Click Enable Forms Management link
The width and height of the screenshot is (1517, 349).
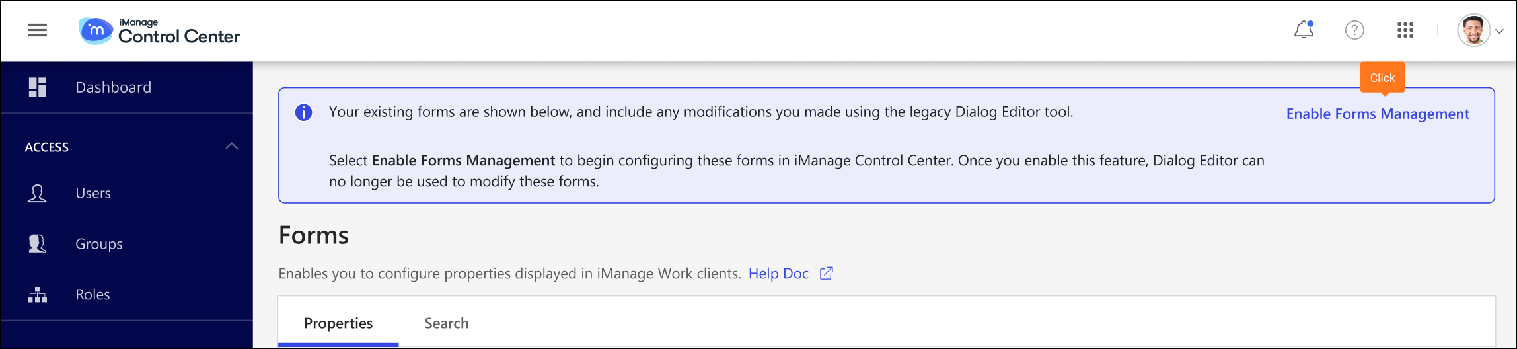coord(1378,114)
